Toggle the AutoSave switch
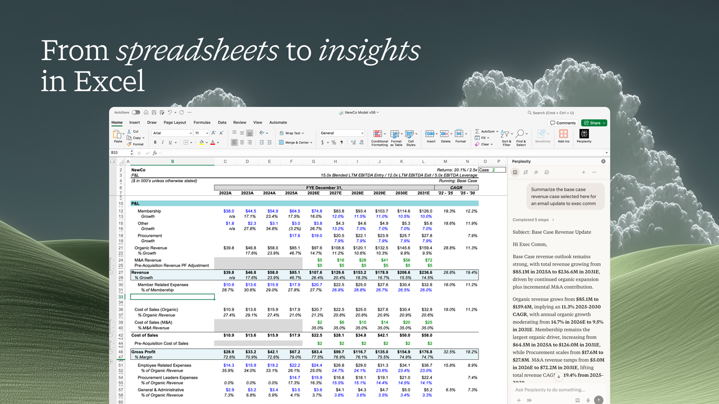The height and width of the screenshot is (404, 719). 136,113
